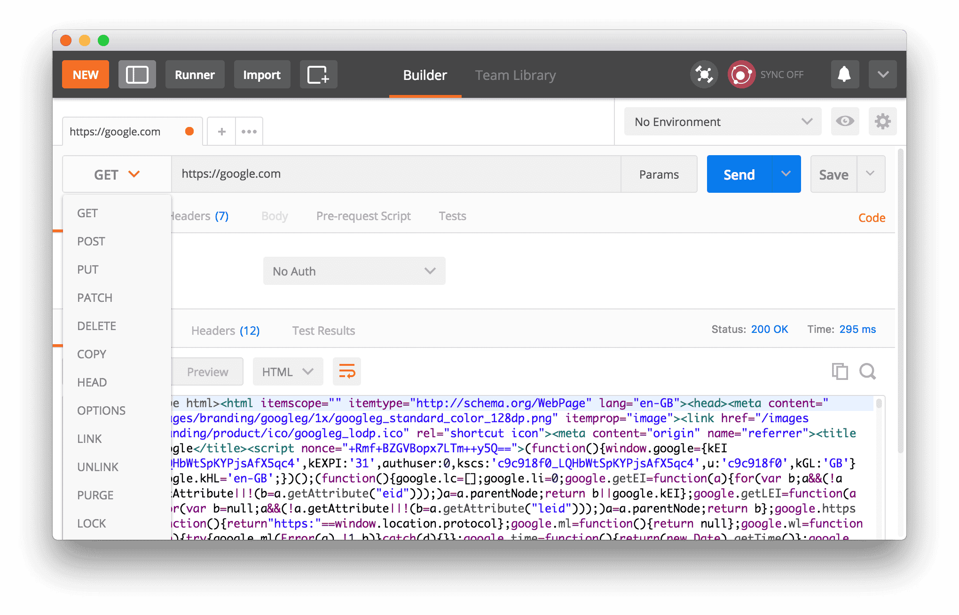Send the request
Image resolution: width=959 pixels, height=615 pixels.
pos(739,174)
